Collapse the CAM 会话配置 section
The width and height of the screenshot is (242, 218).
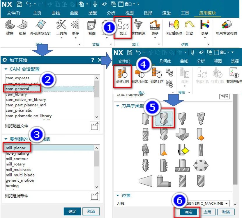point(6,69)
